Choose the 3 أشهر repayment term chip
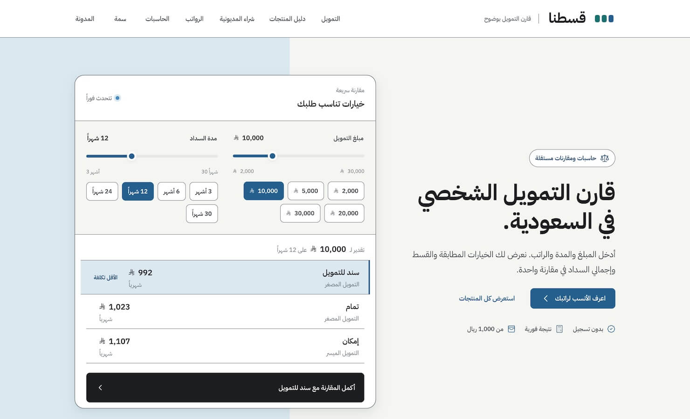 (203, 191)
